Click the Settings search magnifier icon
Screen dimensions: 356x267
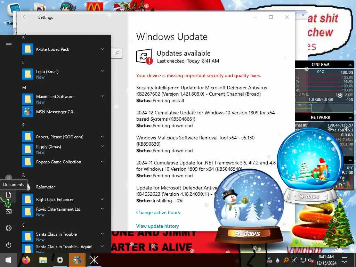click(117, 53)
